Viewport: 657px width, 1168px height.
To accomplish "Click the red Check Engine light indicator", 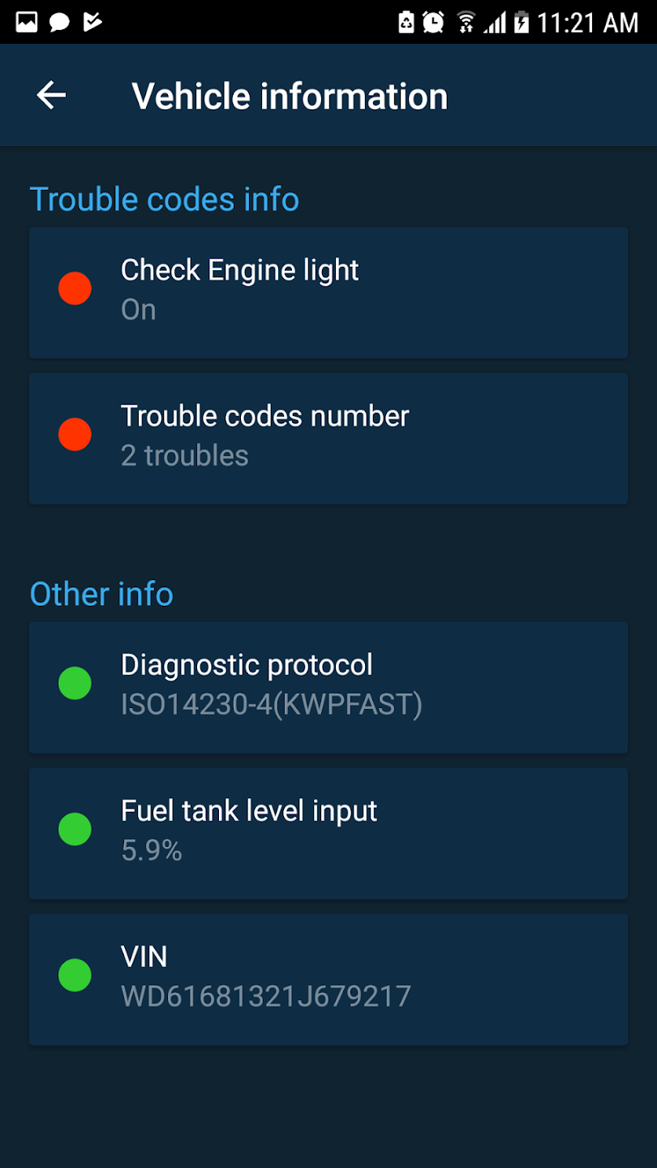I will [x=75, y=289].
